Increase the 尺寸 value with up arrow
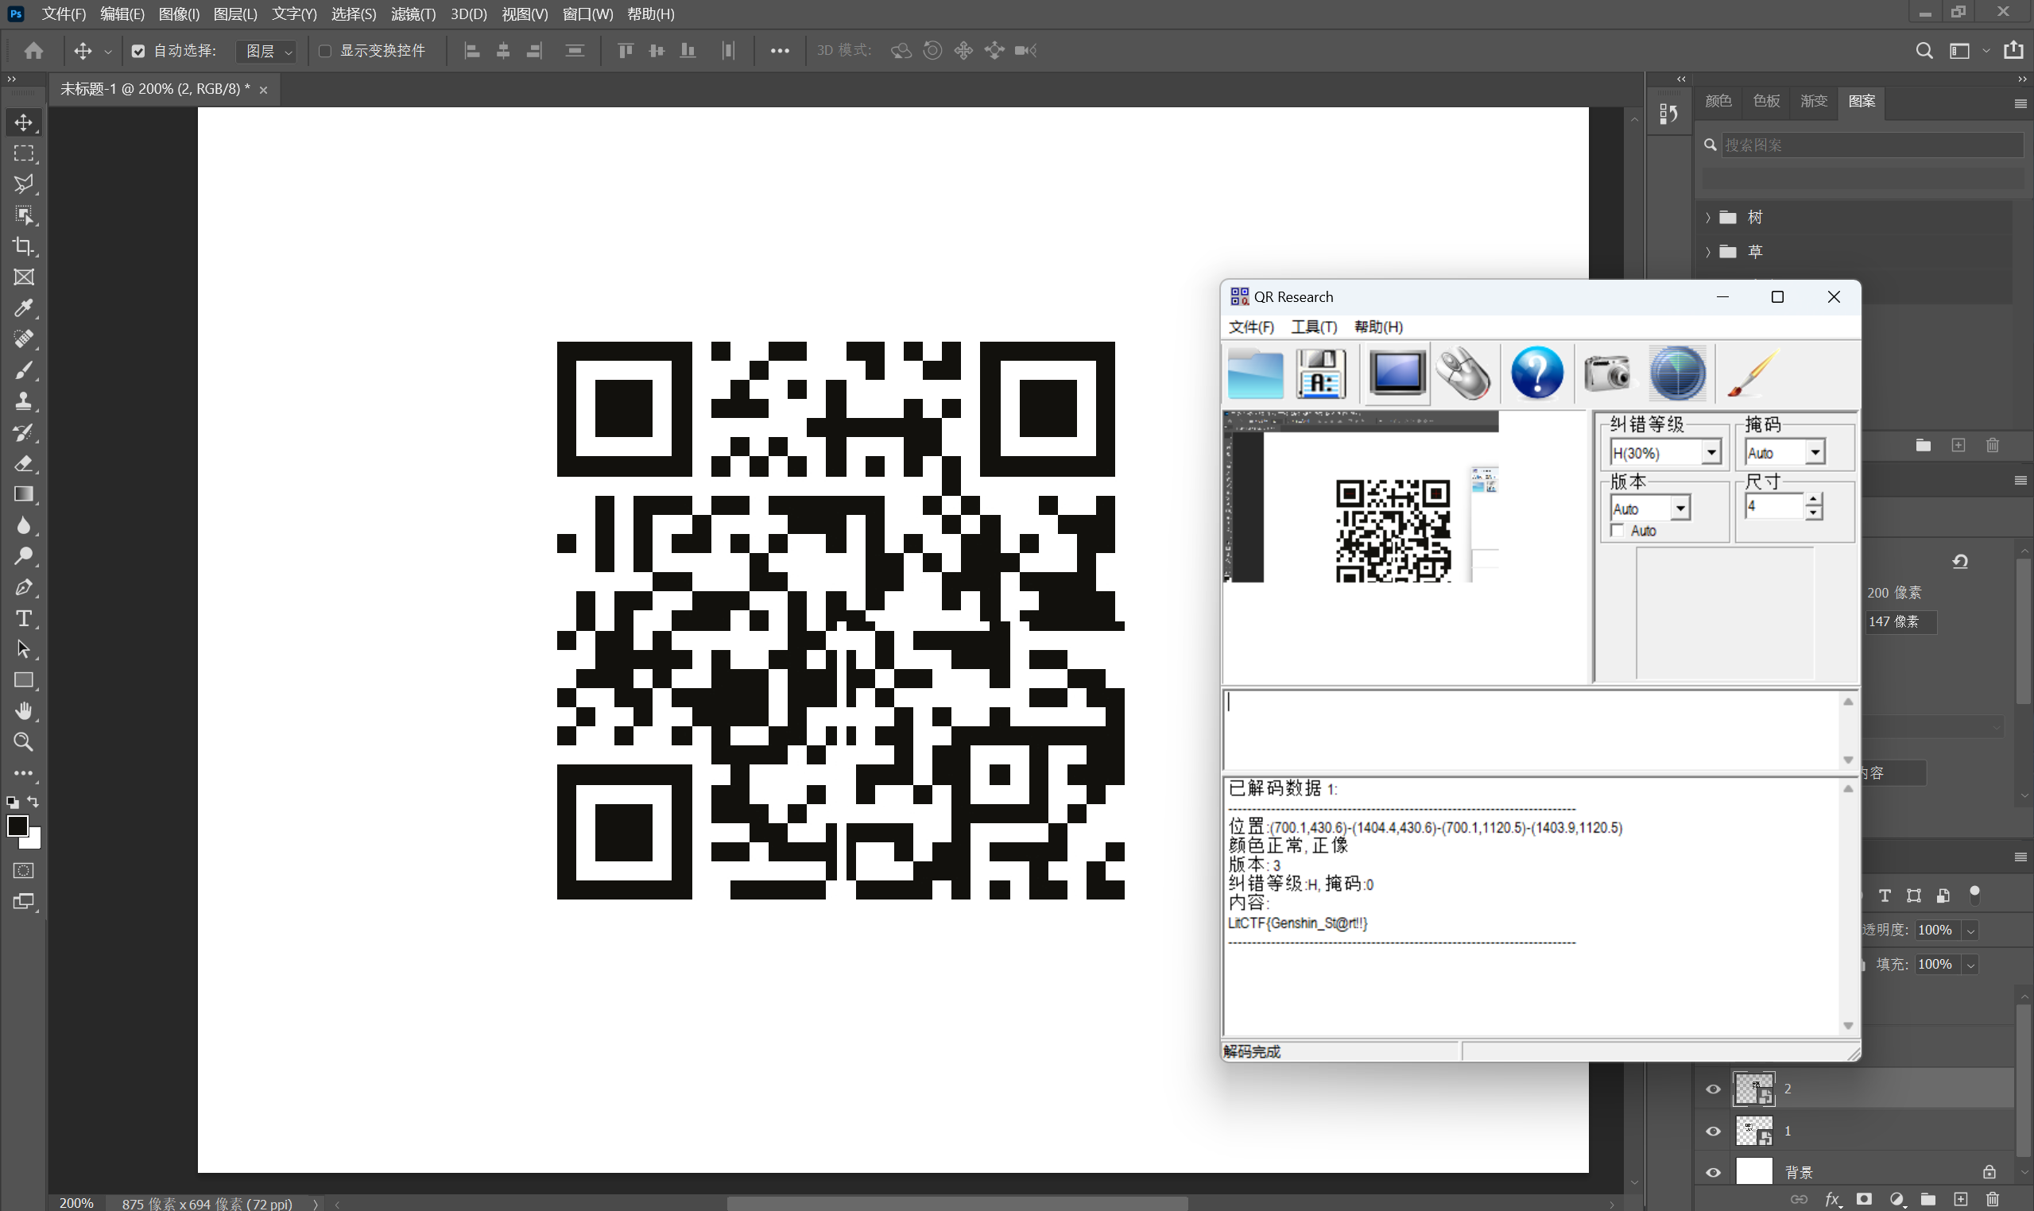 pos(1813,499)
